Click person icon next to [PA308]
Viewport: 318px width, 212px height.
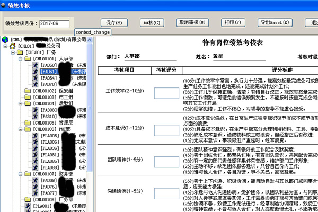tap(36, 110)
